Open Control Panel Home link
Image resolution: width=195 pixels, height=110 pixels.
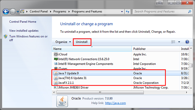[23, 22]
